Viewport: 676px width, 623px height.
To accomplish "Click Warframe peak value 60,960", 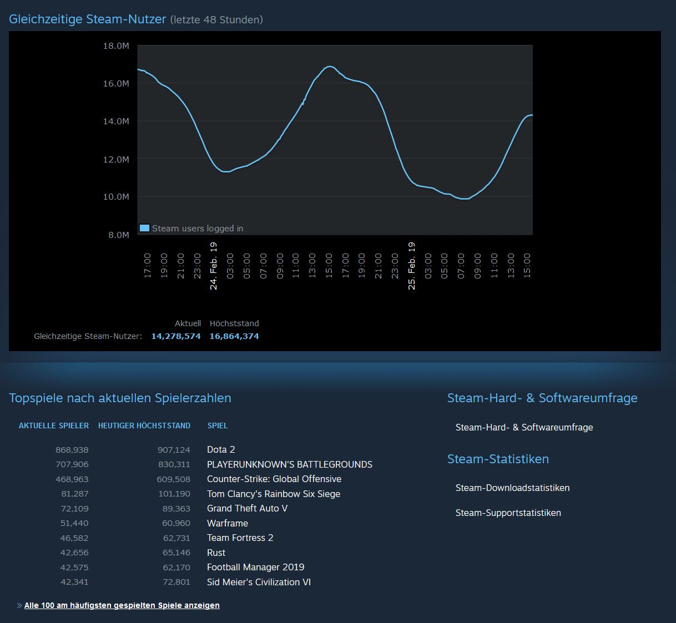I will tap(176, 523).
